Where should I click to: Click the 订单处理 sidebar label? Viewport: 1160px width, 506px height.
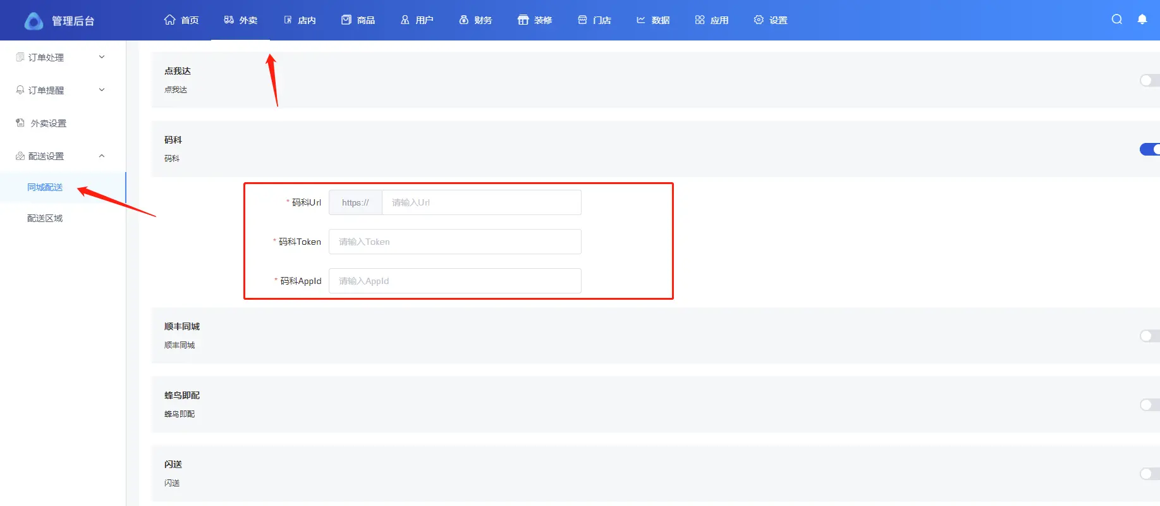point(46,58)
